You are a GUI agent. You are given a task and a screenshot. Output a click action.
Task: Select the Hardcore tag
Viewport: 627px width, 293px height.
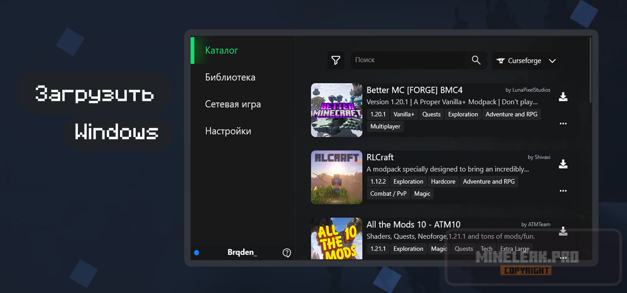point(443,181)
